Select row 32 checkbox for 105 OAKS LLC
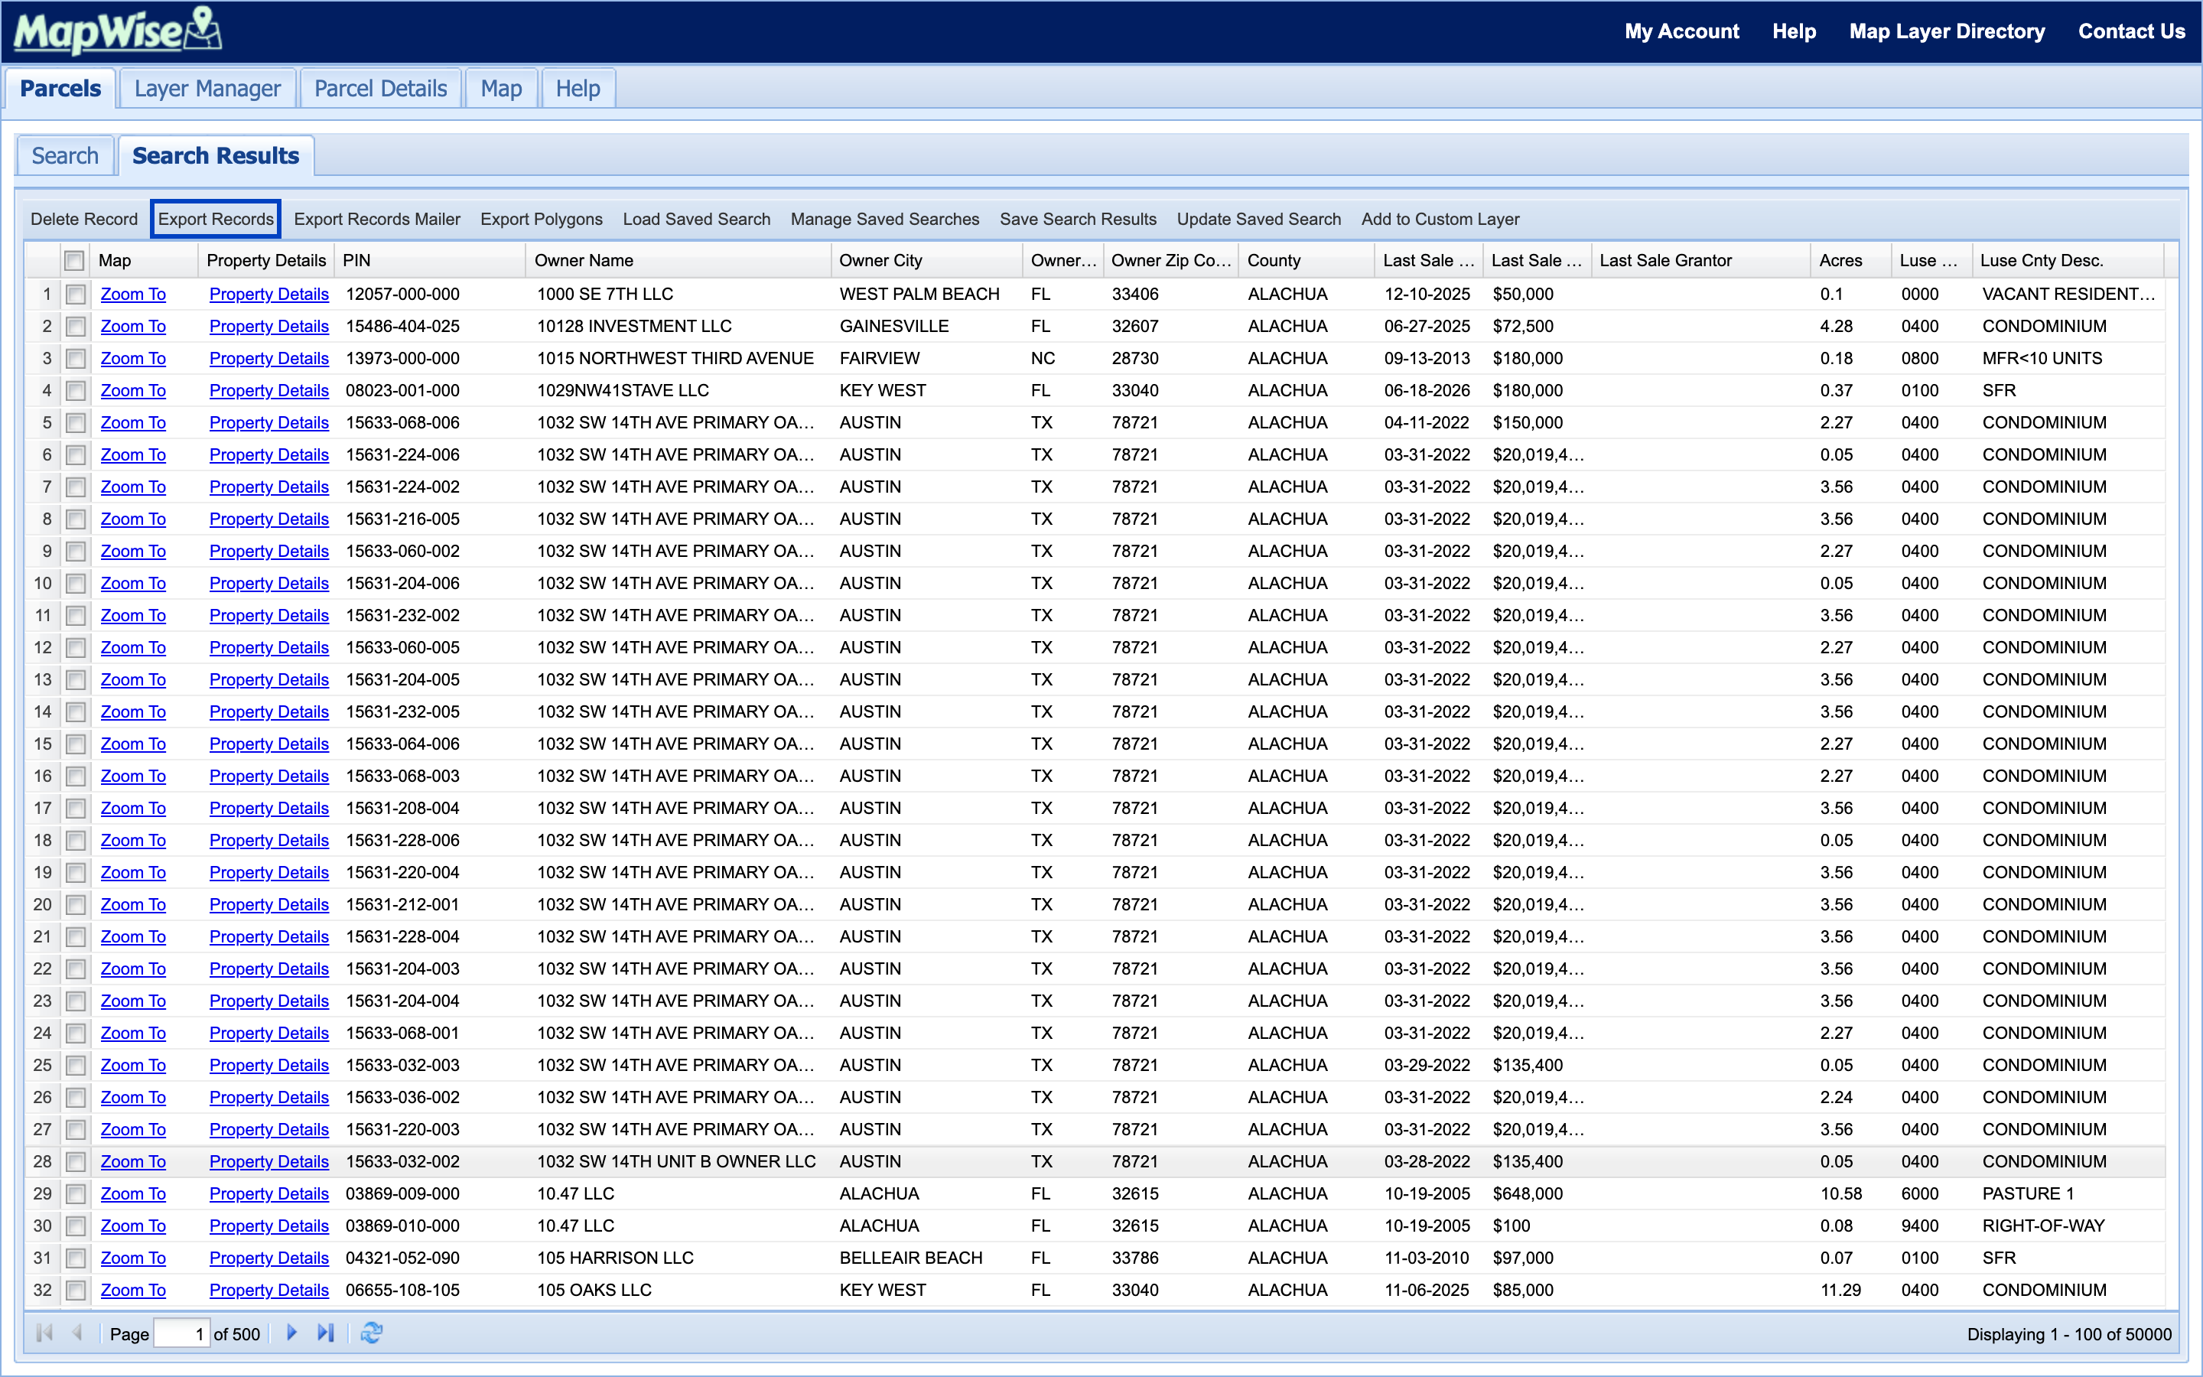The width and height of the screenshot is (2203, 1377). tap(76, 1291)
